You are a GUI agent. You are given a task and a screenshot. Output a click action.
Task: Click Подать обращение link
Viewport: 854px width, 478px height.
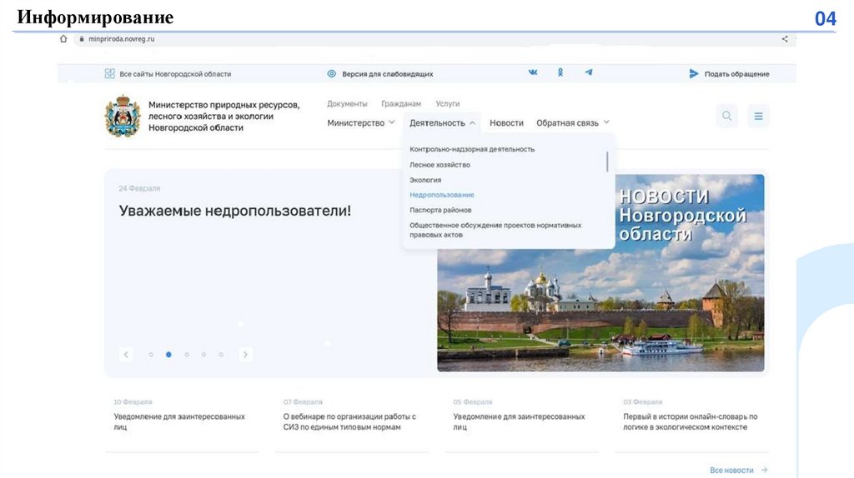(x=737, y=74)
